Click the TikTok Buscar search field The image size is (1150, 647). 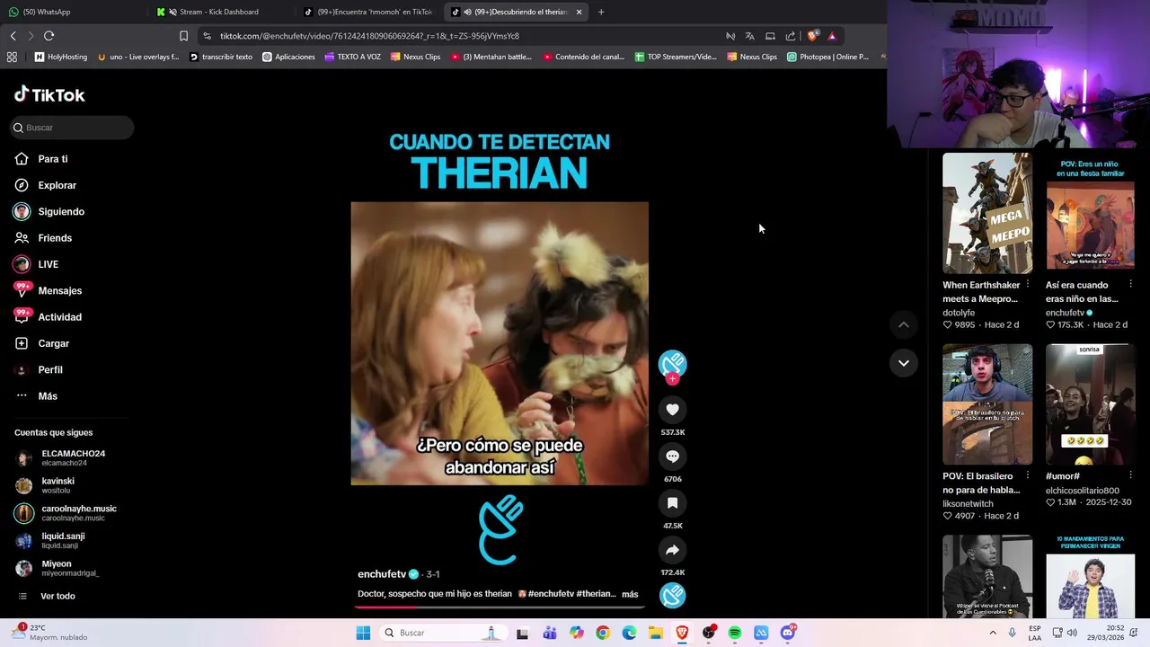tap(72, 128)
